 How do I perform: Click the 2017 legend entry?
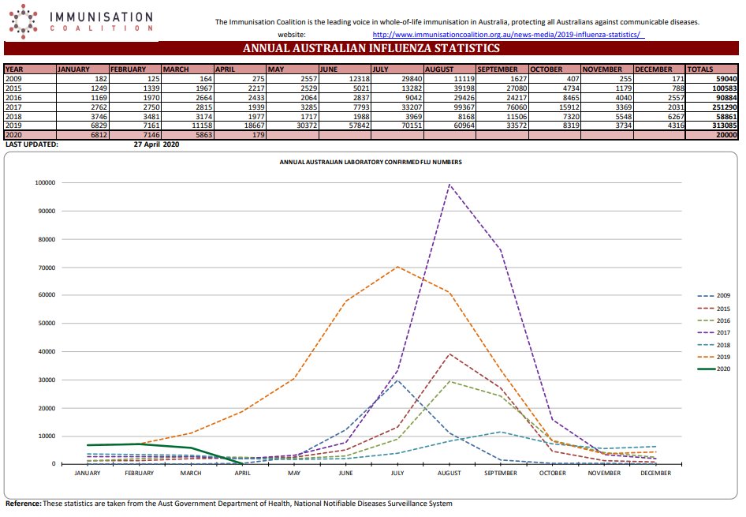pyautogui.click(x=714, y=333)
